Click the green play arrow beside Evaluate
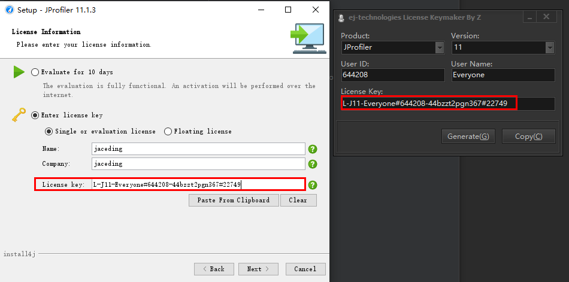The width and height of the screenshot is (569, 282). tap(19, 72)
